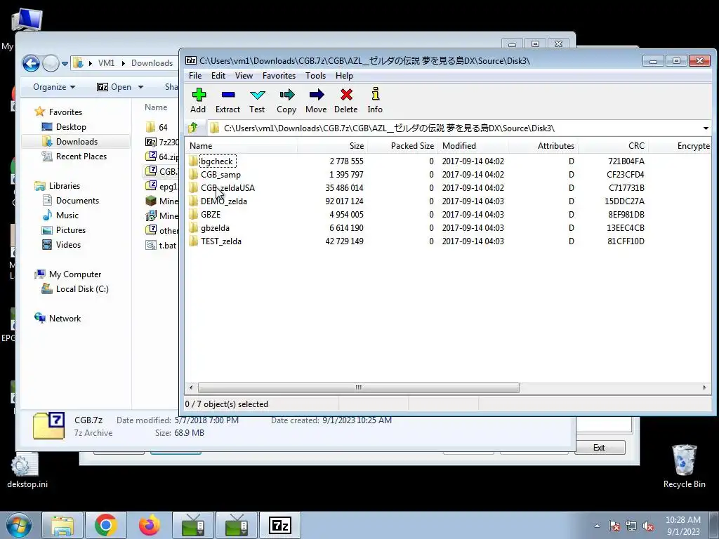719x539 pixels.
Task: Sort by the Packed Size column header
Action: pos(403,146)
